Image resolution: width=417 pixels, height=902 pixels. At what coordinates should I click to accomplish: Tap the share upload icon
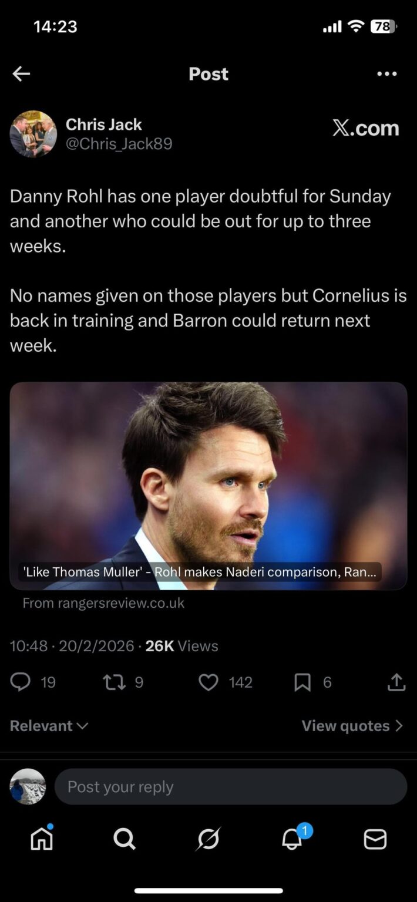396,682
